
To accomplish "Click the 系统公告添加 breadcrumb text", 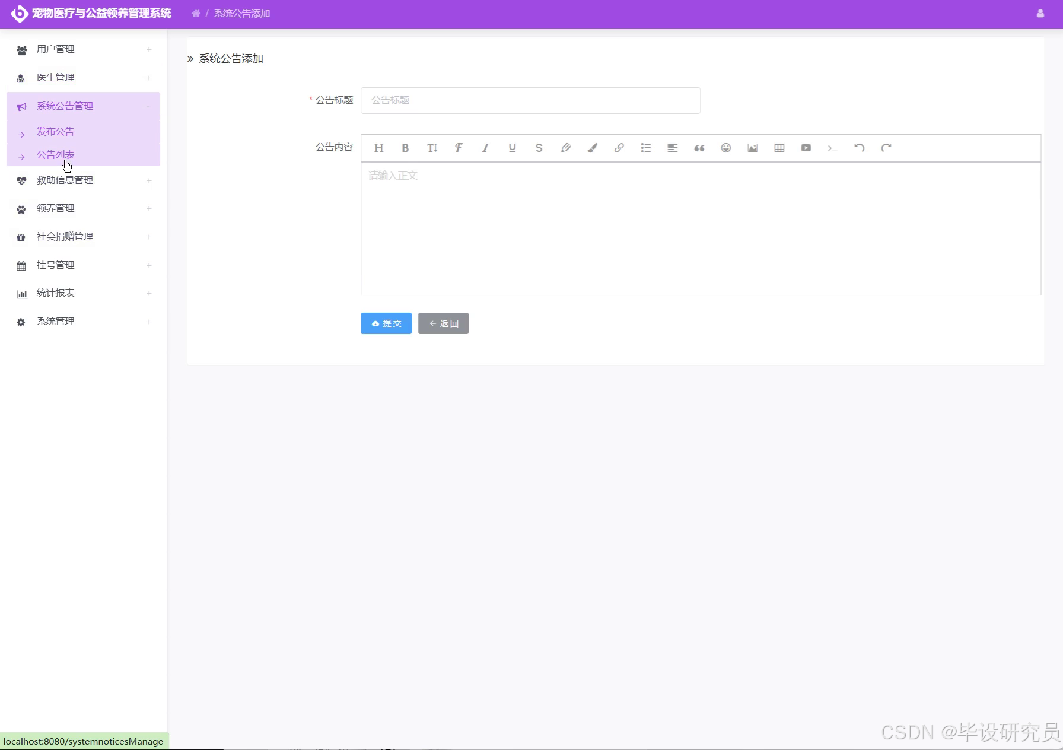I will click(241, 13).
